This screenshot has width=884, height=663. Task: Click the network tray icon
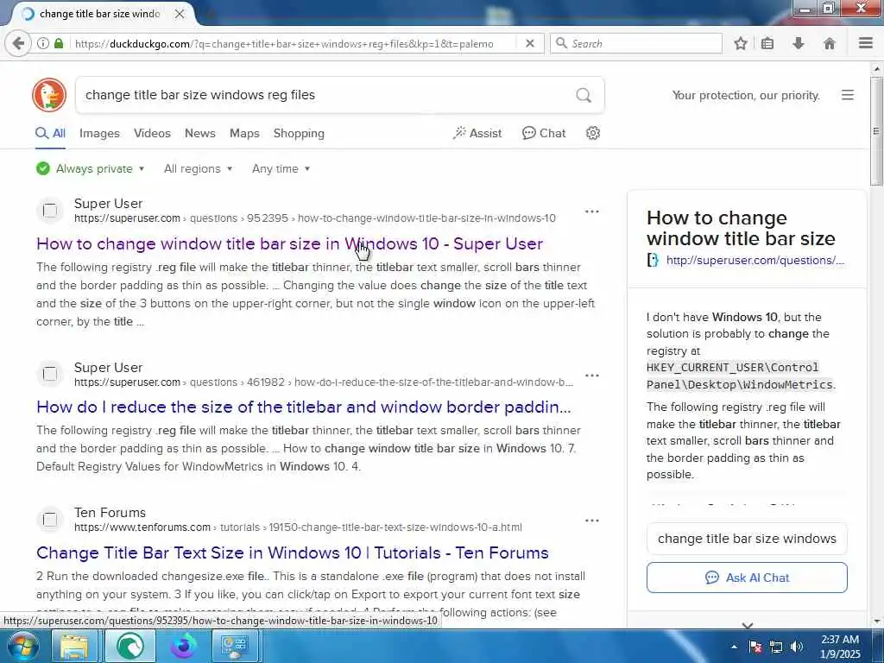tap(776, 647)
